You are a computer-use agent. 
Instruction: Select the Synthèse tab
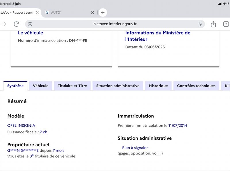pos(16,86)
